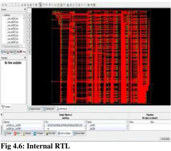
Task: Select the switching root item in tree
Action: coord(7,15)
